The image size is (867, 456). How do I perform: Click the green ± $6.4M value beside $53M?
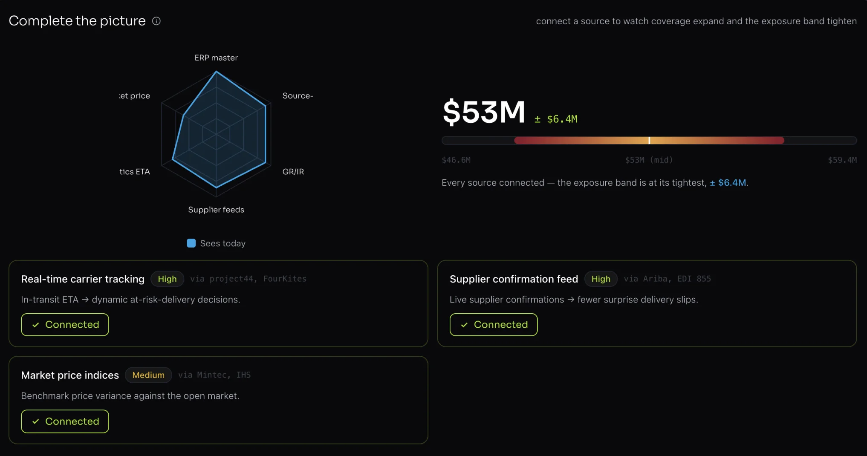(x=556, y=119)
